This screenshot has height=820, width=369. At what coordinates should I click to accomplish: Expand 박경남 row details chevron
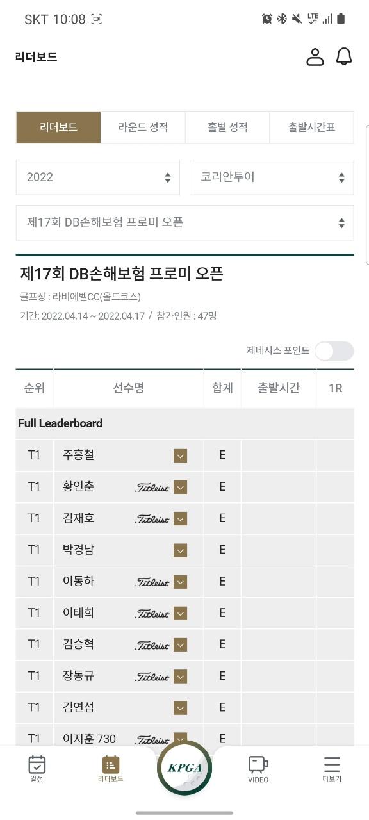tap(180, 550)
